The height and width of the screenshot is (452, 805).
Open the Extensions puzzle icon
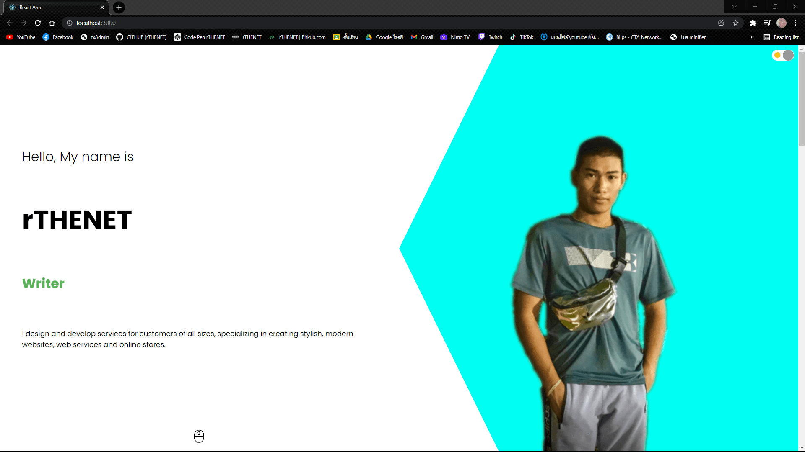point(753,23)
